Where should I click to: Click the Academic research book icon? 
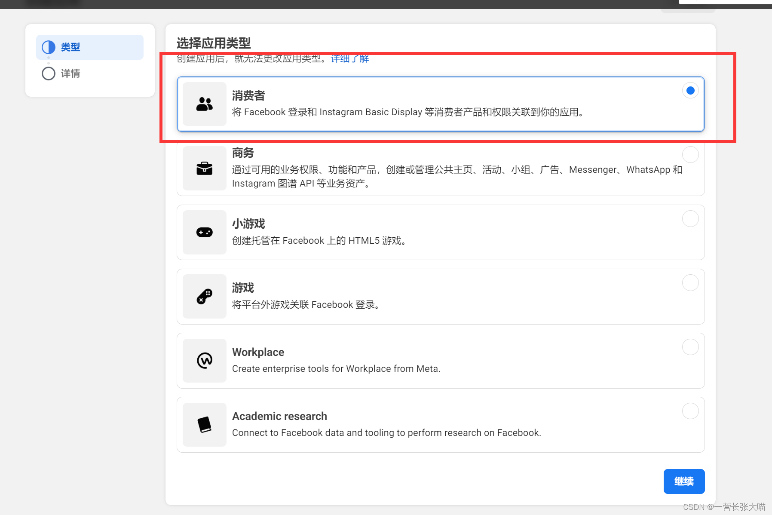pos(204,424)
